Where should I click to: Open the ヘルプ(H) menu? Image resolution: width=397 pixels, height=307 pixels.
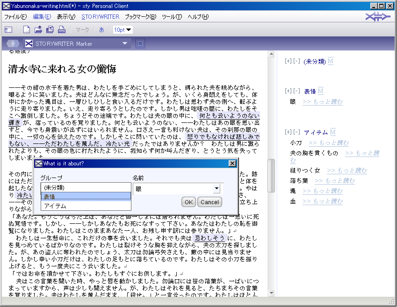click(198, 17)
